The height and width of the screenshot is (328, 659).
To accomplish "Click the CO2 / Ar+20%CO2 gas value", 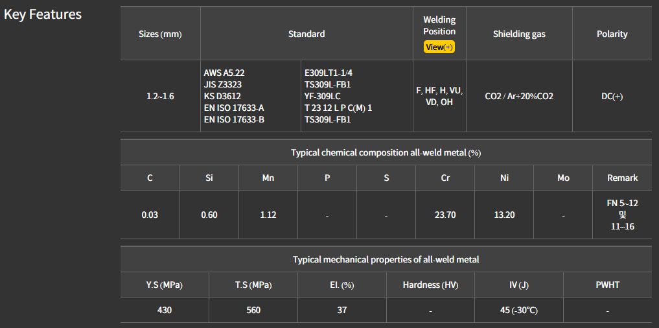I will [x=519, y=96].
